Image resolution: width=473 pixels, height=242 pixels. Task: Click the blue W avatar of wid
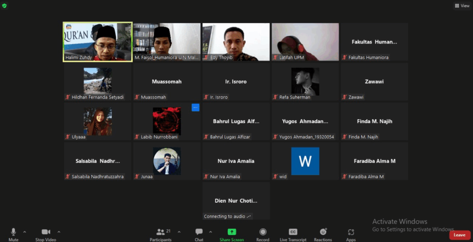pyautogui.click(x=305, y=161)
